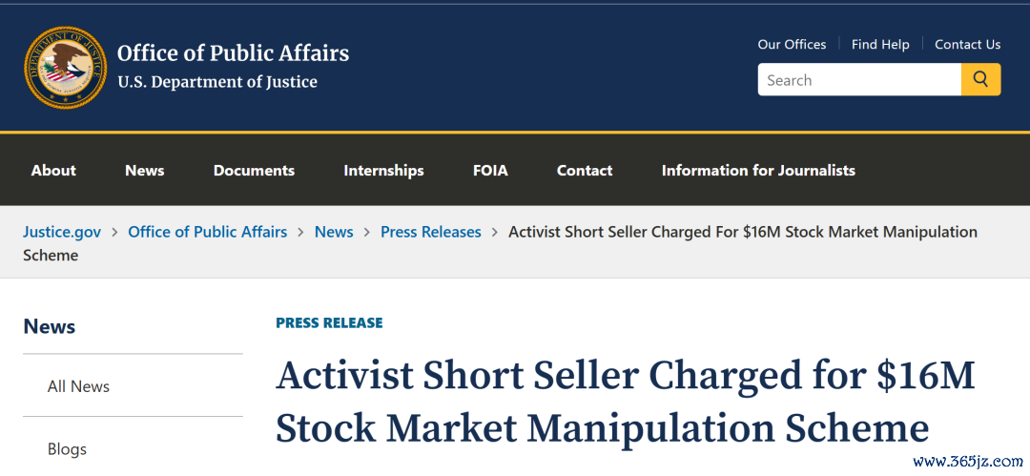This screenshot has width=1030, height=476.
Task: Focus the Search input field
Action: coord(859,79)
